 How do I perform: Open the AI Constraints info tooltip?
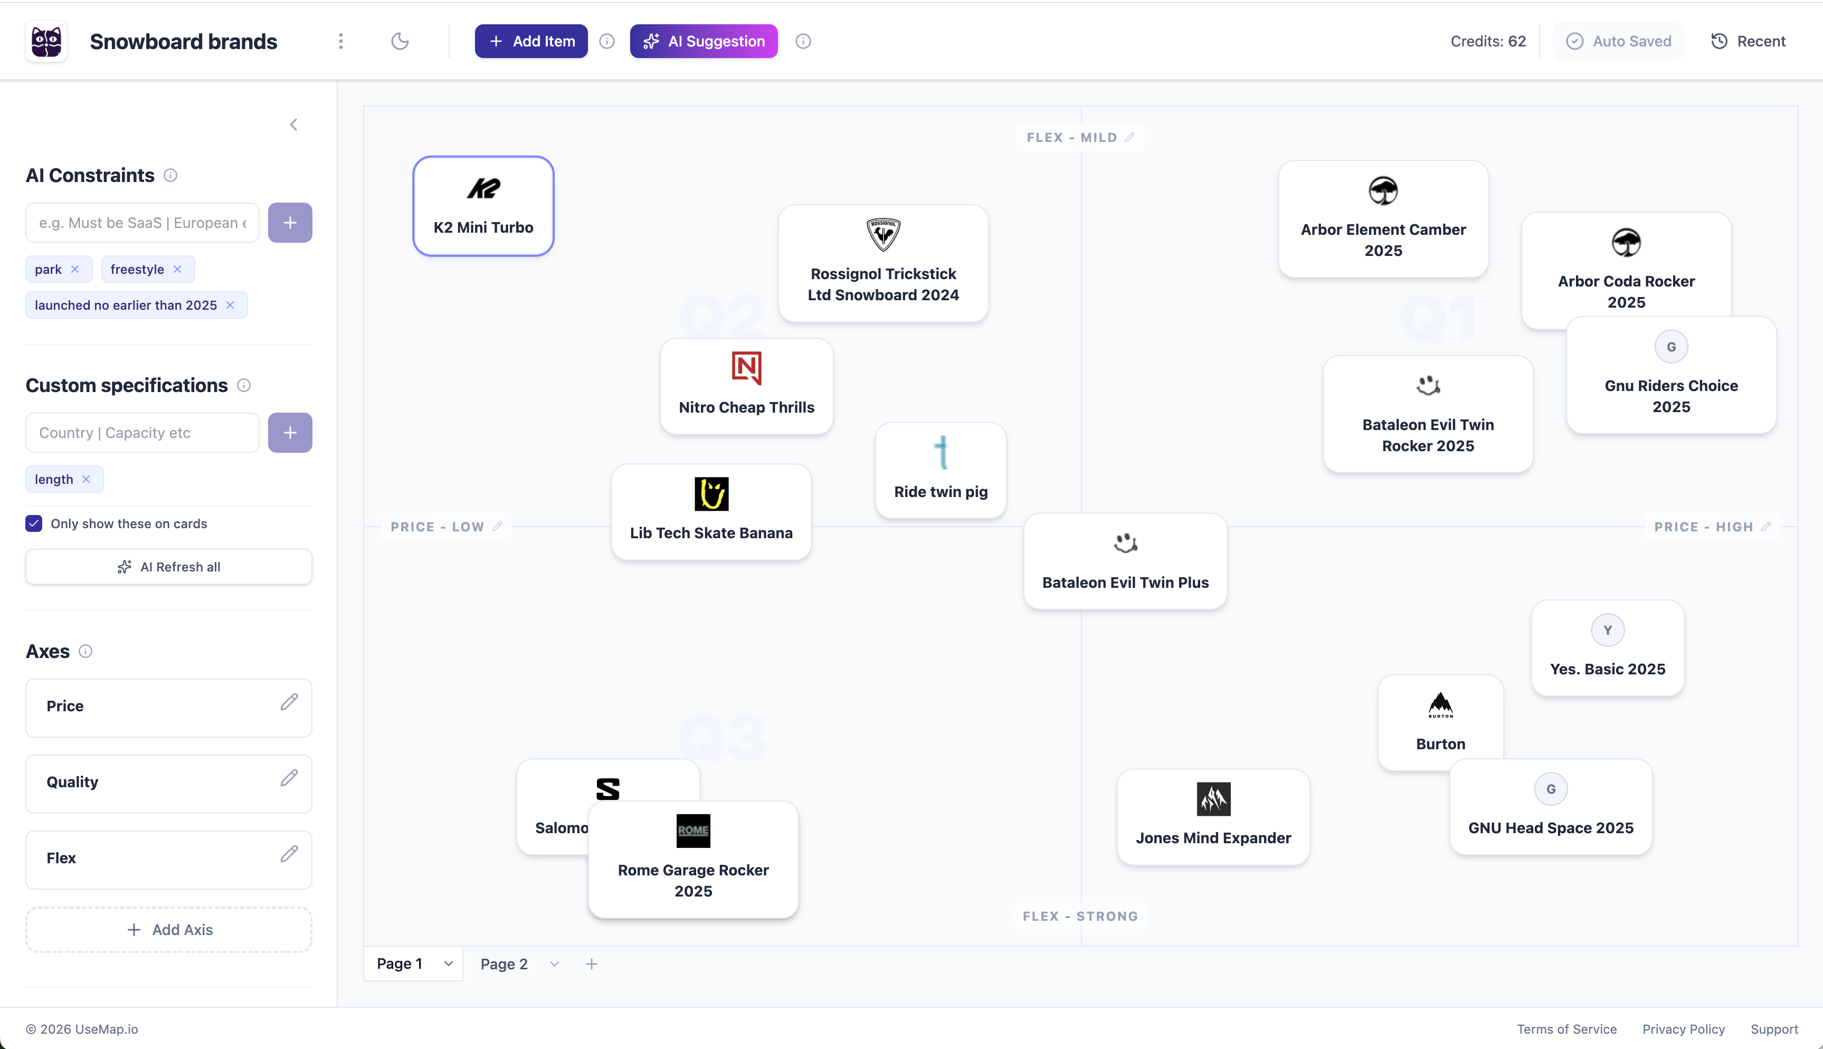(170, 175)
